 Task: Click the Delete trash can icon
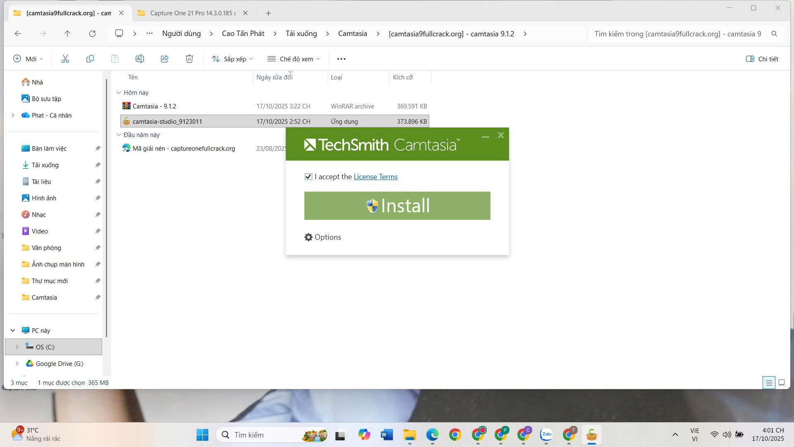189,59
